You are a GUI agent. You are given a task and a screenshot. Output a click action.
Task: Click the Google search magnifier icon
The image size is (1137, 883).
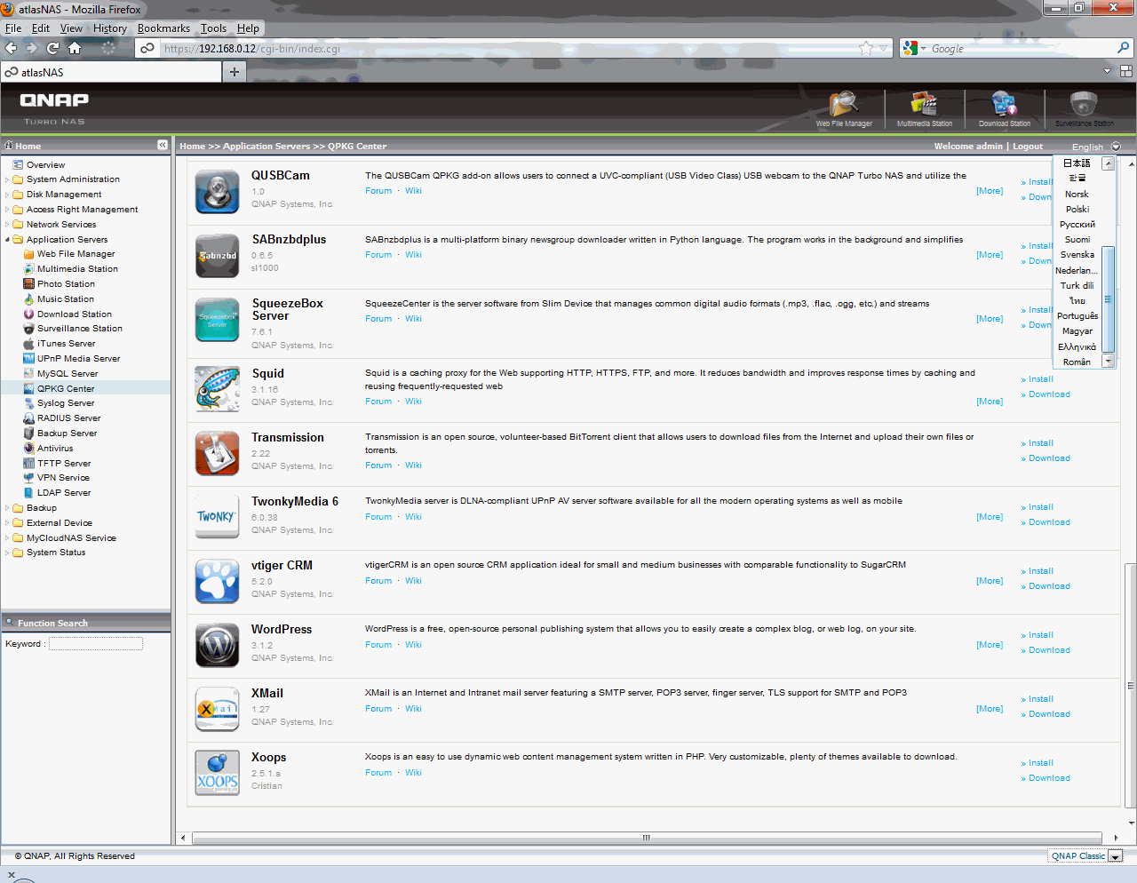(x=1124, y=48)
